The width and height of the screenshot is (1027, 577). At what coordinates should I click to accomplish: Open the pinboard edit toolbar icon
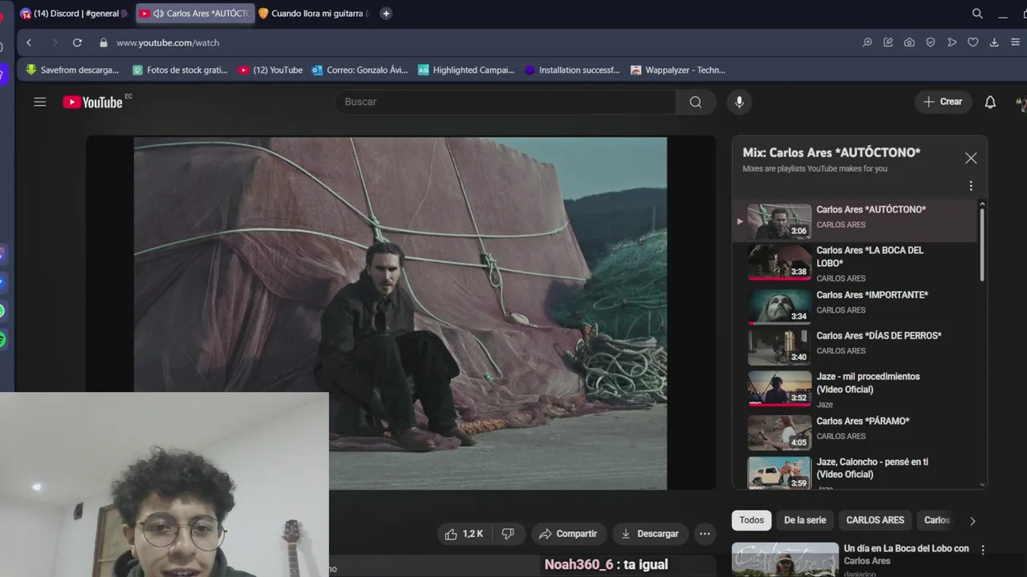click(888, 42)
